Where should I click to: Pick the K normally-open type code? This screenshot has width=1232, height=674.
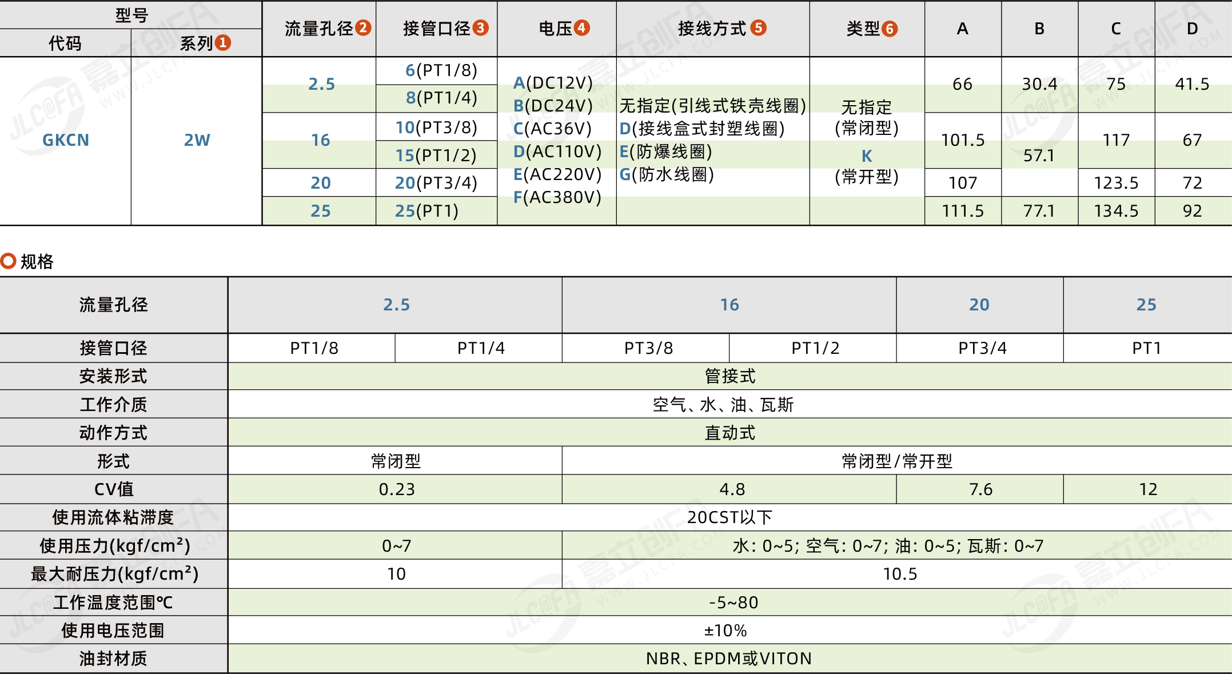coord(867,156)
